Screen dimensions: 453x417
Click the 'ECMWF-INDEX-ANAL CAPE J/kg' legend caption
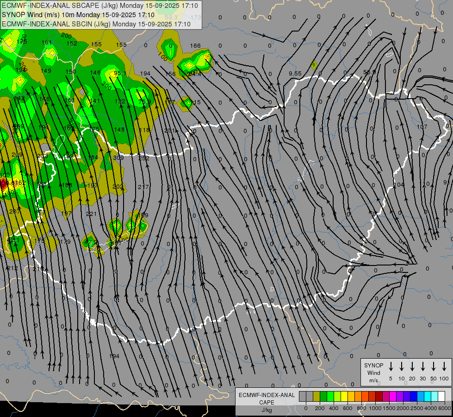pyautogui.click(x=267, y=402)
